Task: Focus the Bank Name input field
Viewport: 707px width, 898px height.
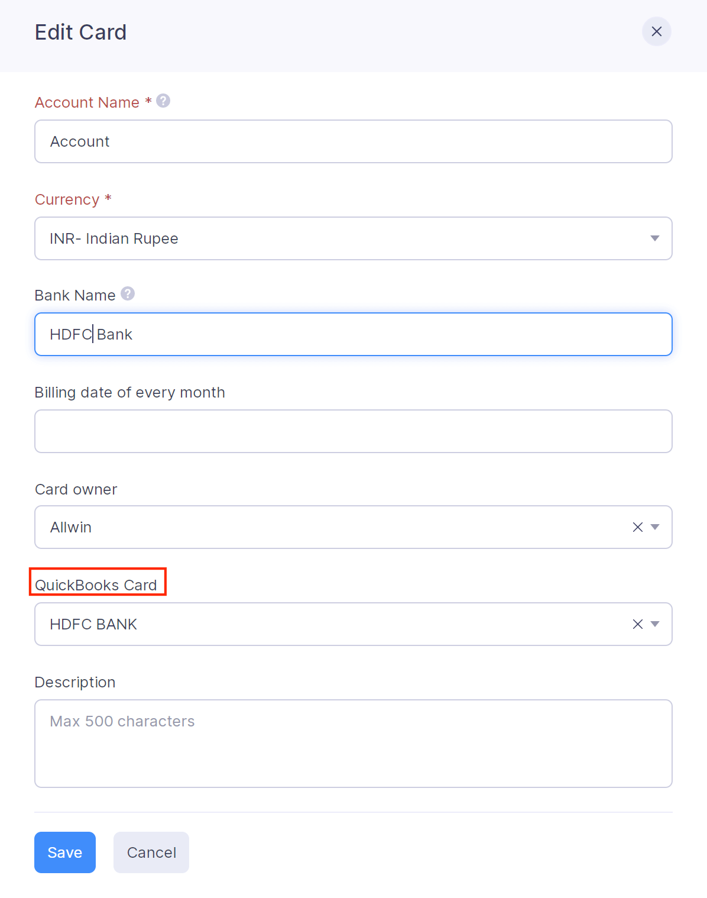Action: coord(353,334)
